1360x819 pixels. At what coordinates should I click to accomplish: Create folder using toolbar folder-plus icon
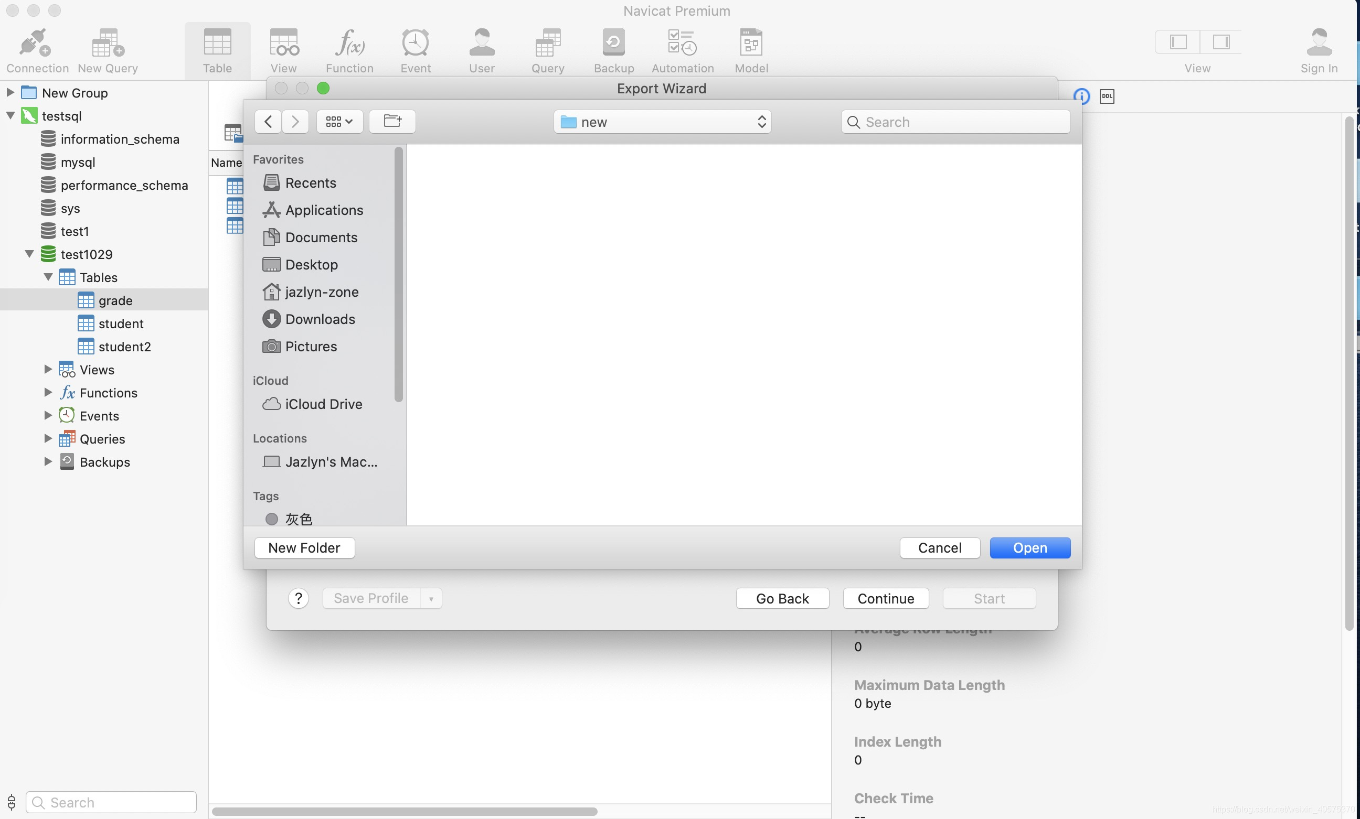(x=392, y=121)
